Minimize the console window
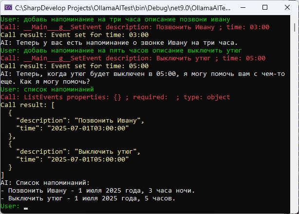 [242, 8]
